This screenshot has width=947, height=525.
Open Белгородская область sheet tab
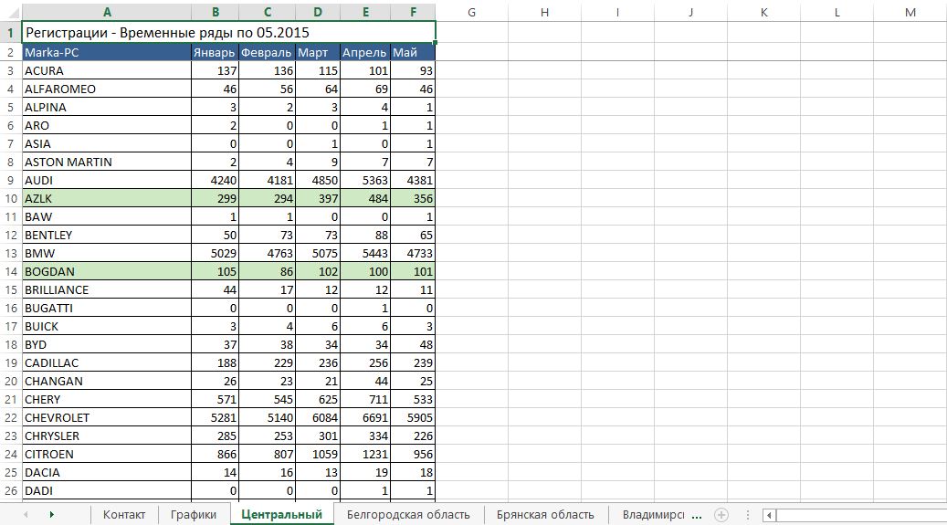tap(408, 515)
